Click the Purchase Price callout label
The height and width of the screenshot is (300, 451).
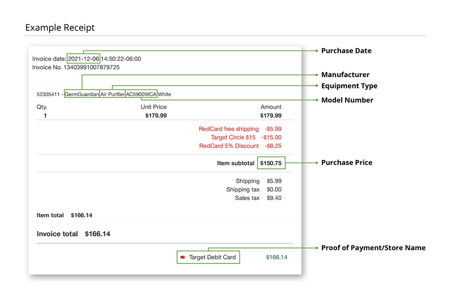347,163
